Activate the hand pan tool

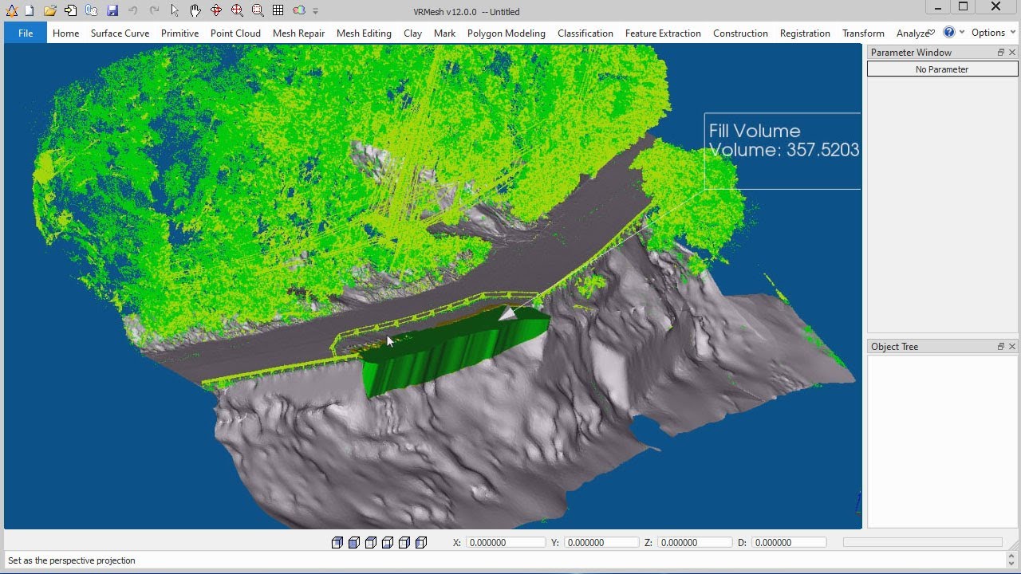point(195,10)
